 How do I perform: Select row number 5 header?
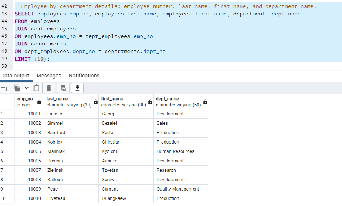click(x=7, y=151)
